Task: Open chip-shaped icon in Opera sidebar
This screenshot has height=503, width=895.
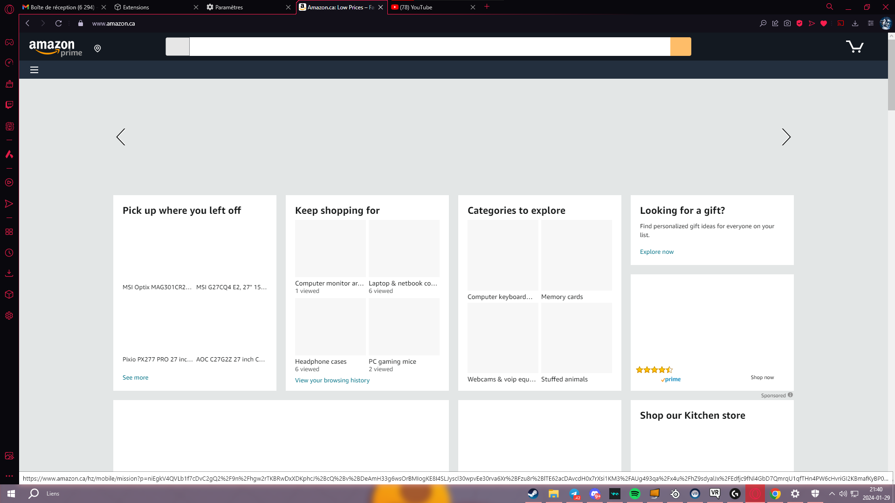Action: tap(9, 126)
